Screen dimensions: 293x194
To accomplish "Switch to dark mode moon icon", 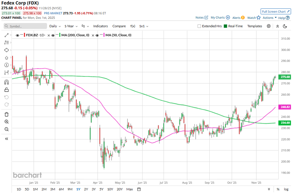I will [x=285, y=26].
